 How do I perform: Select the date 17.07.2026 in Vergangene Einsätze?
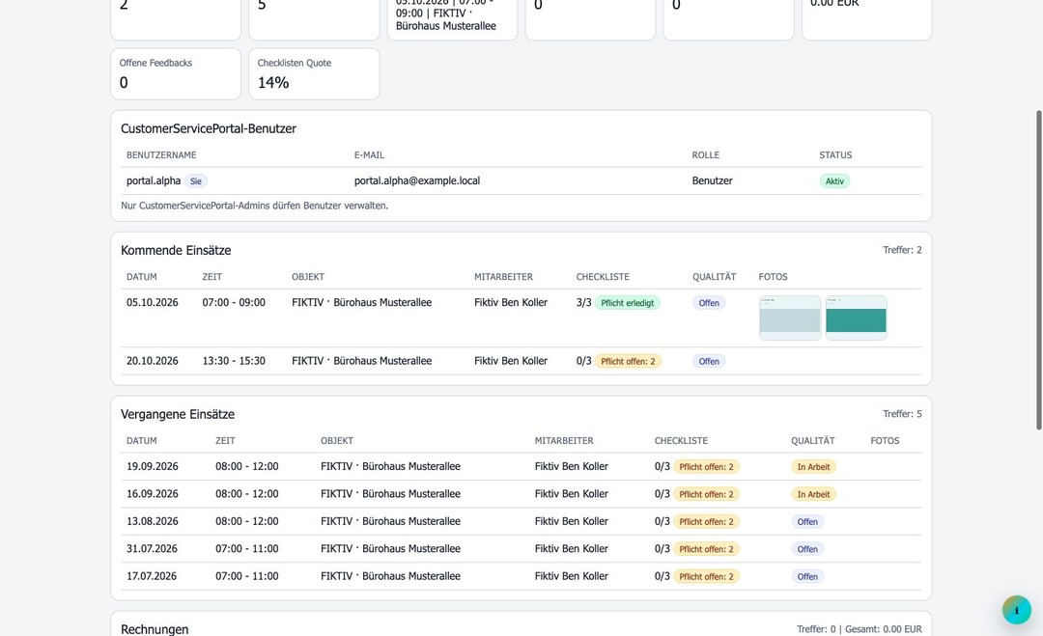pos(152,575)
